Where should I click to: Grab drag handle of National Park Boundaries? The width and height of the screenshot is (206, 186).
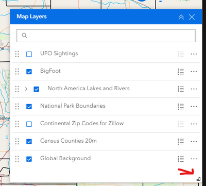tap(17, 107)
